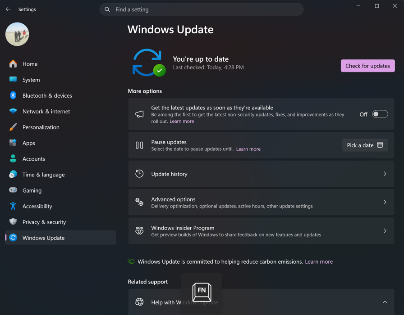Screen dimensions: 404x315
Task: Click the Home house icon
Action: pyautogui.click(x=13, y=64)
